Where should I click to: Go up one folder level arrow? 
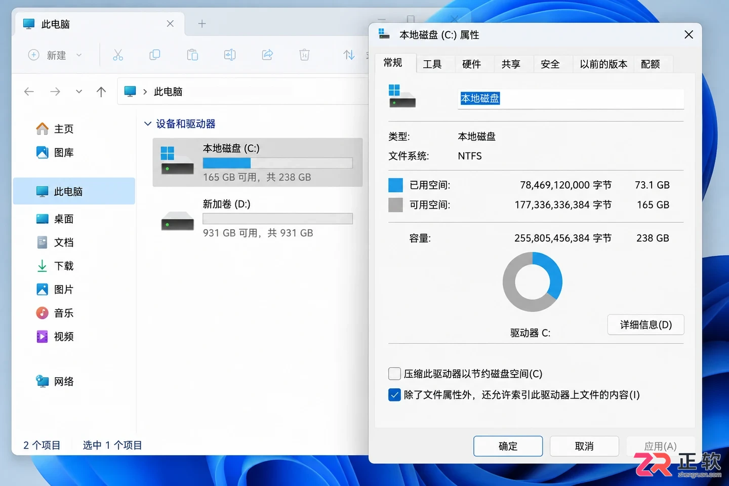pyautogui.click(x=101, y=92)
